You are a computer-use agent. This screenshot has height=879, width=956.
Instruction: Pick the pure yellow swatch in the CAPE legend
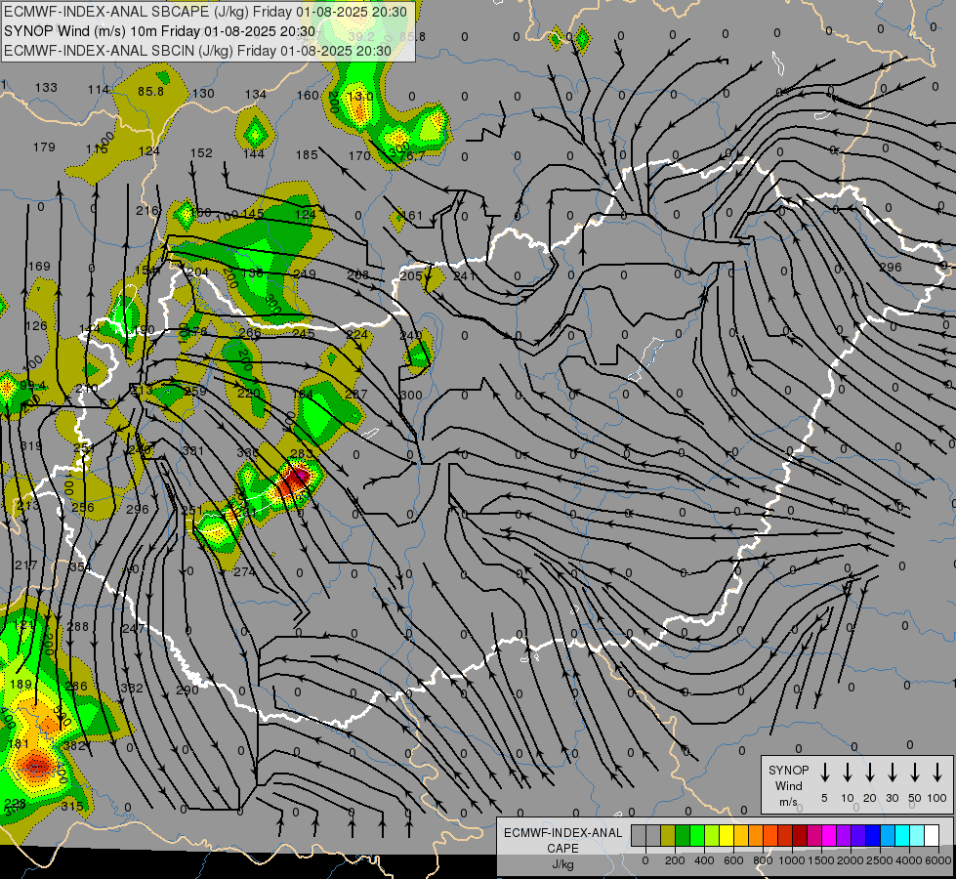727,835
